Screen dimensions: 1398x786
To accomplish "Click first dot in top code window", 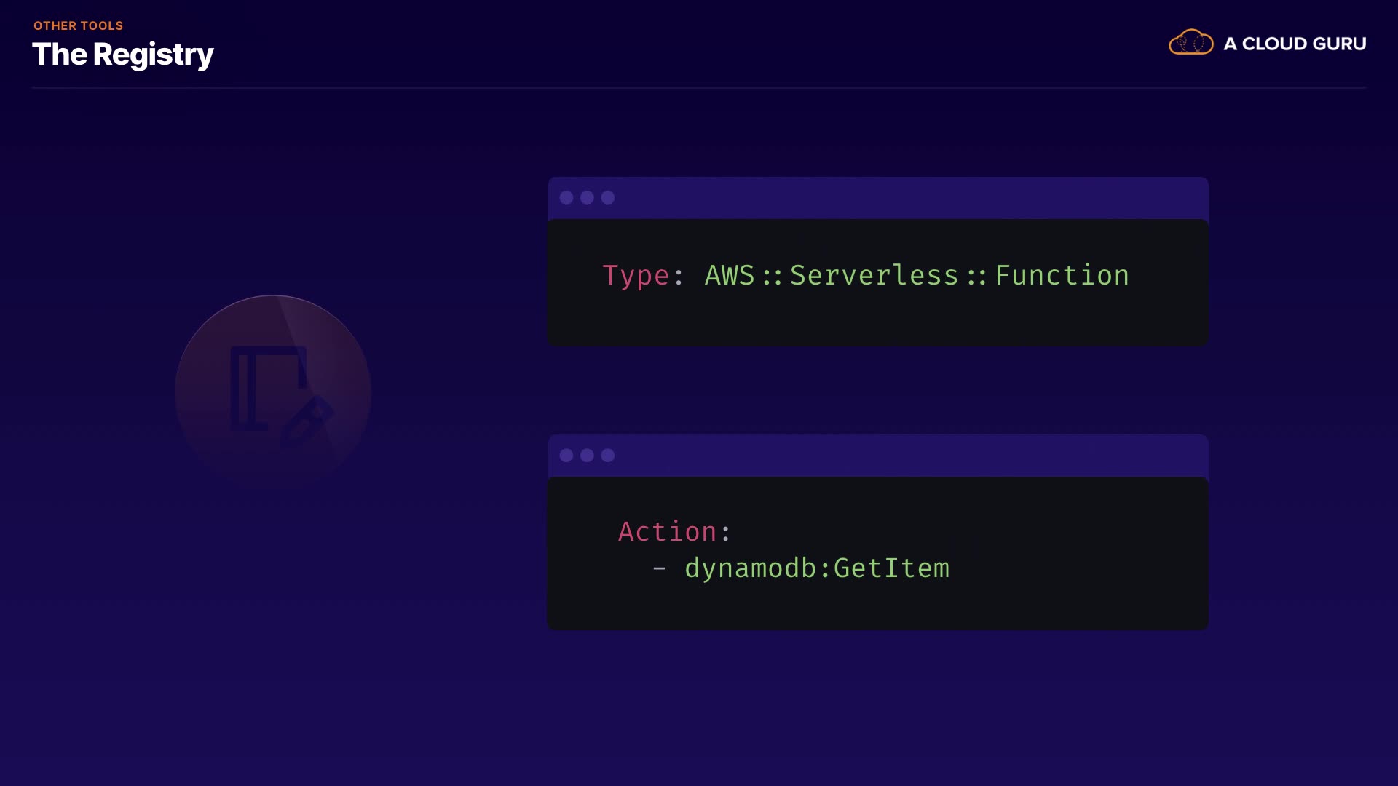I will 566,197.
